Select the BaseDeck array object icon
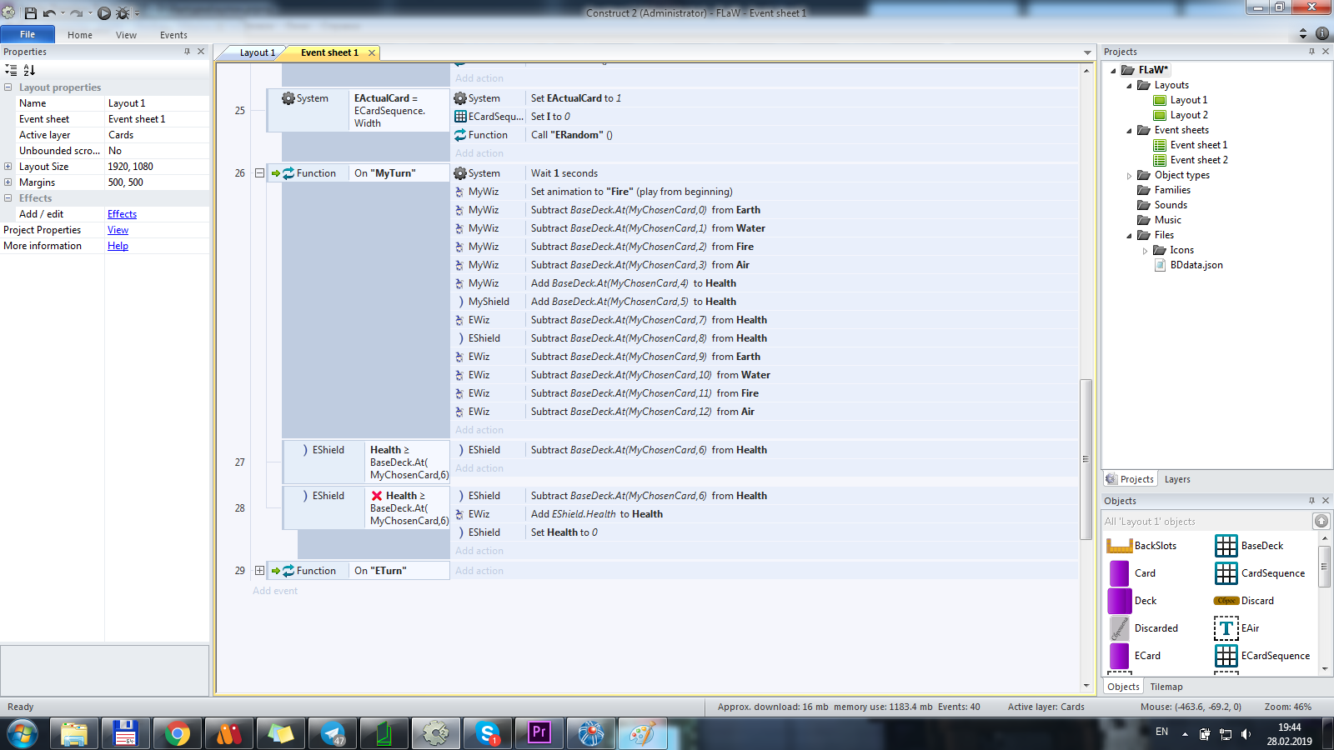The image size is (1334, 750). [x=1226, y=546]
